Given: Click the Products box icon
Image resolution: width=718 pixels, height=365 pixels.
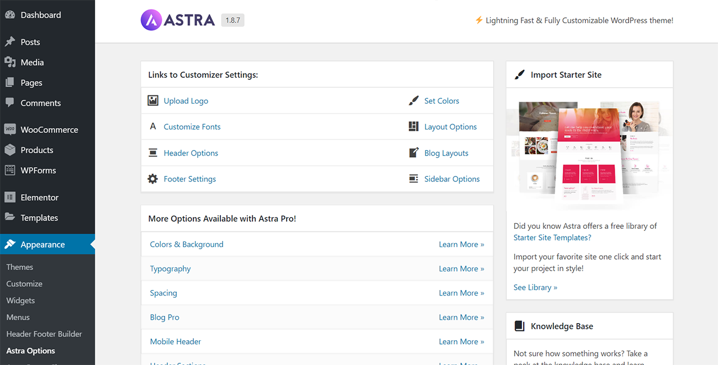Looking at the screenshot, I should coord(10,150).
